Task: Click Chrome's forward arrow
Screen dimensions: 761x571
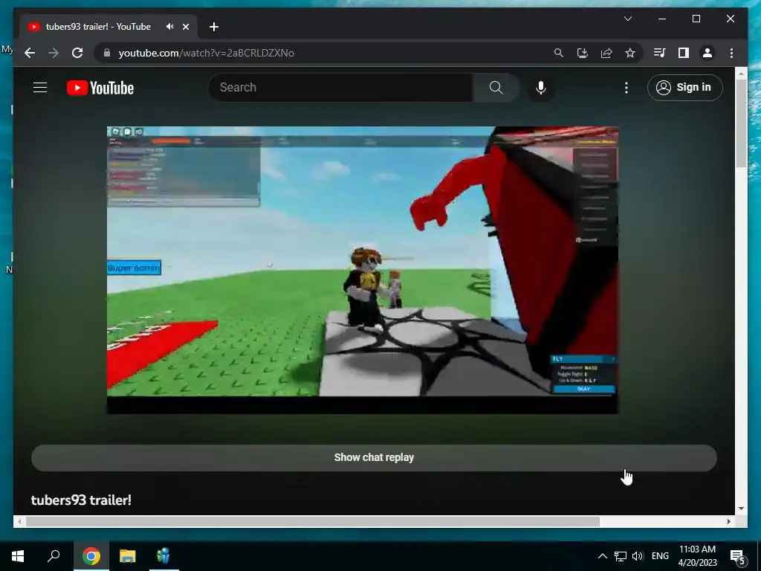Action: point(54,53)
